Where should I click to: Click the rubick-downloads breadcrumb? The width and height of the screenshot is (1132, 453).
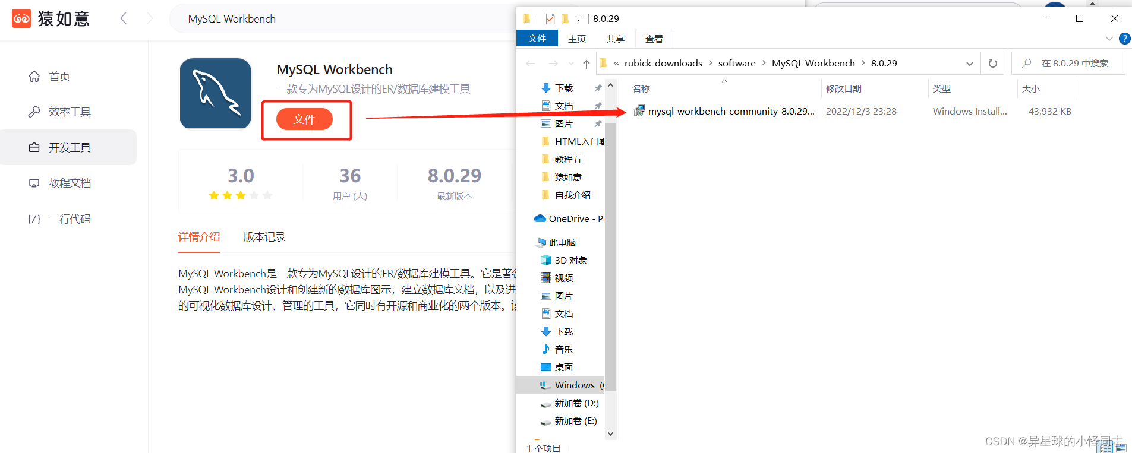[663, 63]
